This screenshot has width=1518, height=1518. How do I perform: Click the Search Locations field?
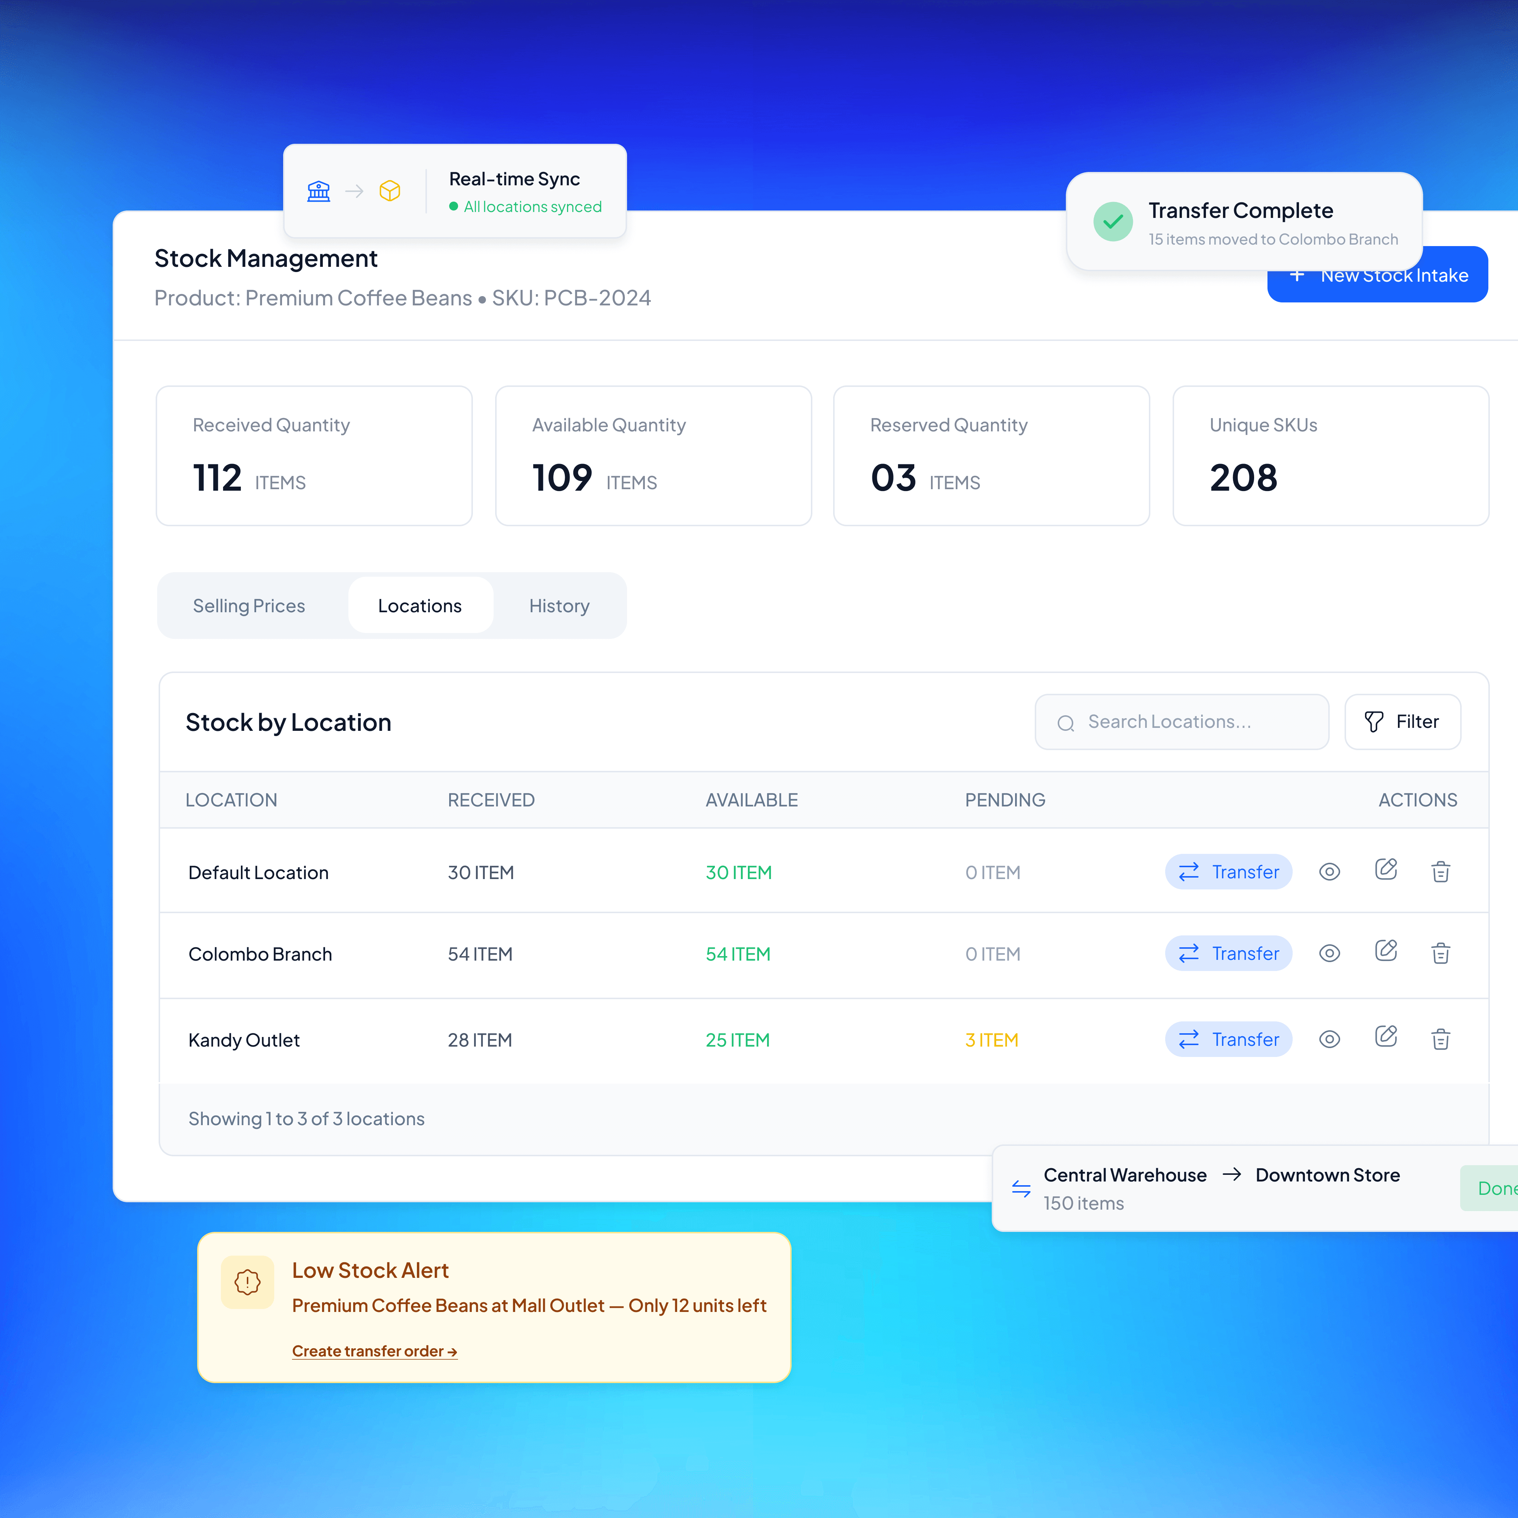[x=1182, y=721]
